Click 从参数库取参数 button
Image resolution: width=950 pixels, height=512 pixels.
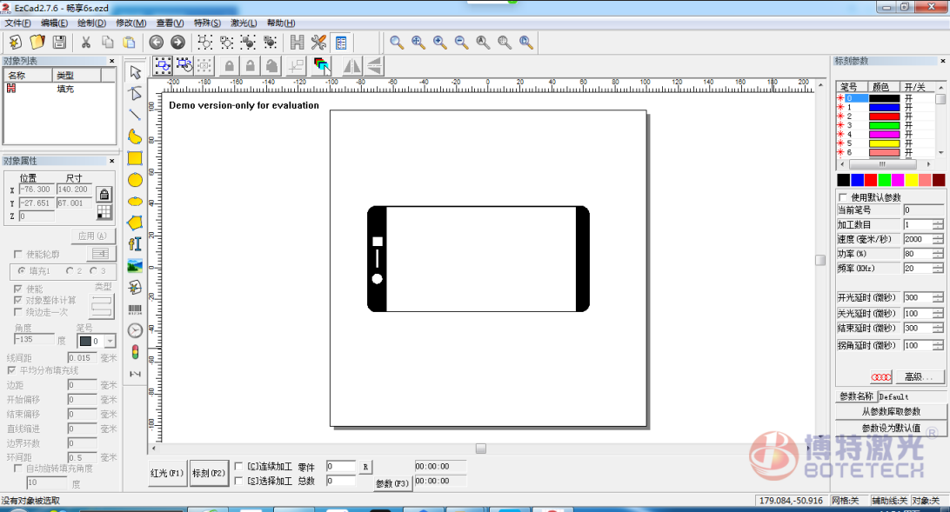click(x=891, y=411)
